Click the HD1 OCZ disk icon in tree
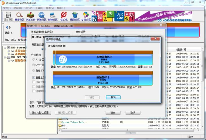 pos(9,57)
